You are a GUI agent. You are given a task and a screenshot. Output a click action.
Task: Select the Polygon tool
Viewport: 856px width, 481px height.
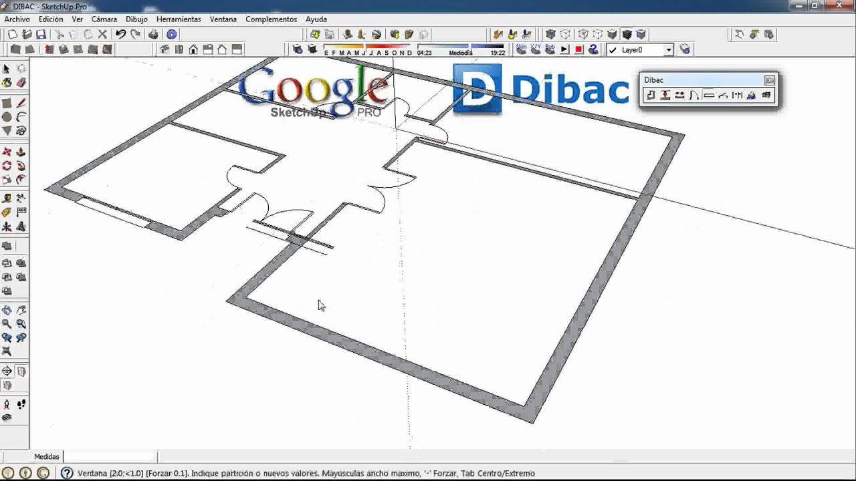[x=7, y=132]
